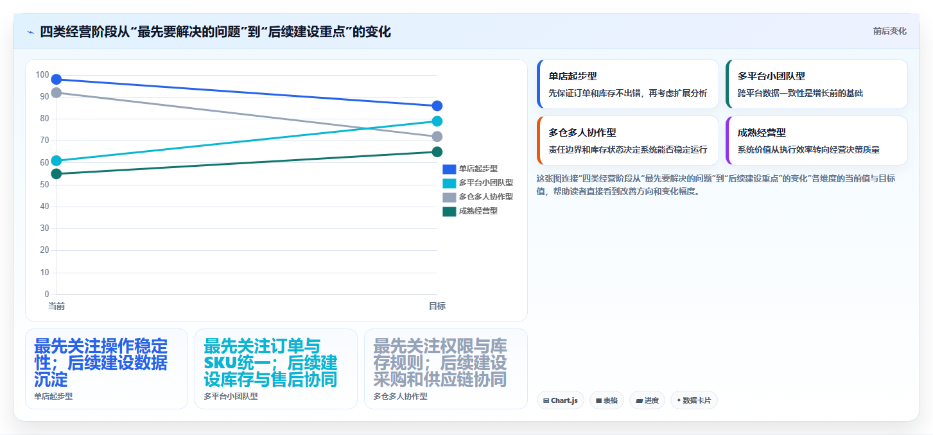Image resolution: width=933 pixels, height=435 pixels.
Task: Click legend label 成熟经营型
Action: point(478,211)
